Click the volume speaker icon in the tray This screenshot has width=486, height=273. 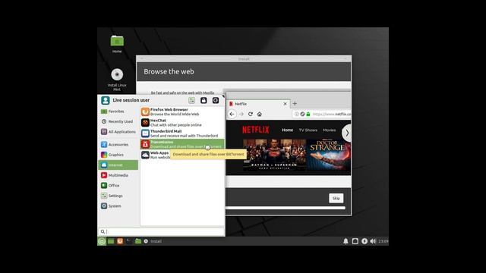point(373,241)
